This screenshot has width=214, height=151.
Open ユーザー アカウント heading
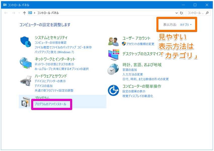[136, 38]
